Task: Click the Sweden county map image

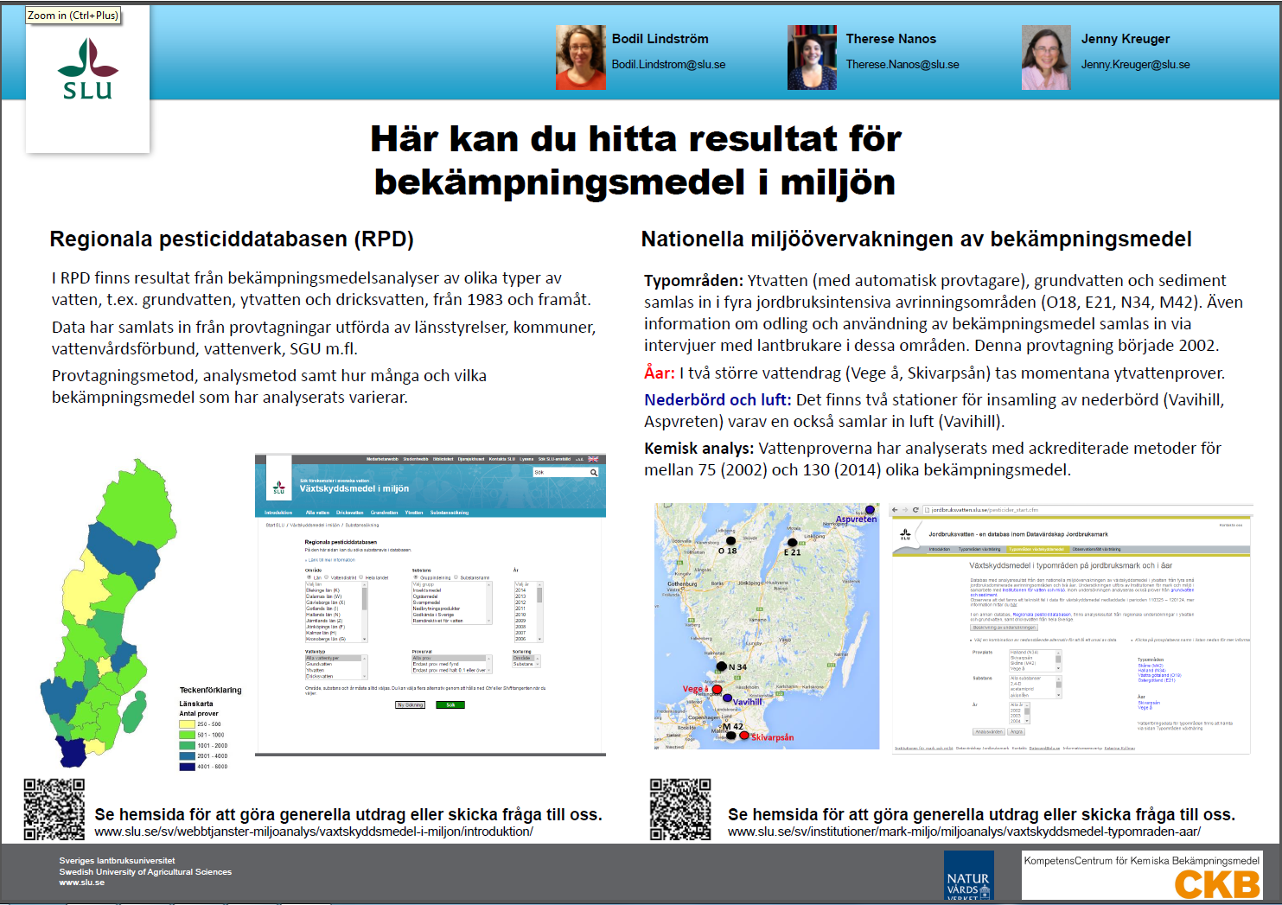Action: click(x=110, y=613)
